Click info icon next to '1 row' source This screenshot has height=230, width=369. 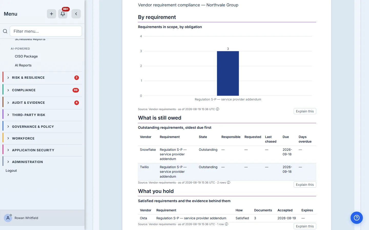pos(227,224)
